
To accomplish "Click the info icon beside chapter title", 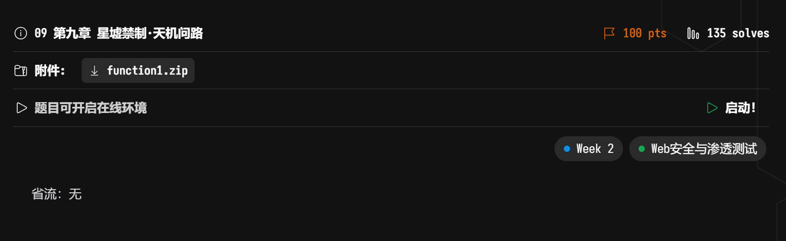I will click(21, 34).
